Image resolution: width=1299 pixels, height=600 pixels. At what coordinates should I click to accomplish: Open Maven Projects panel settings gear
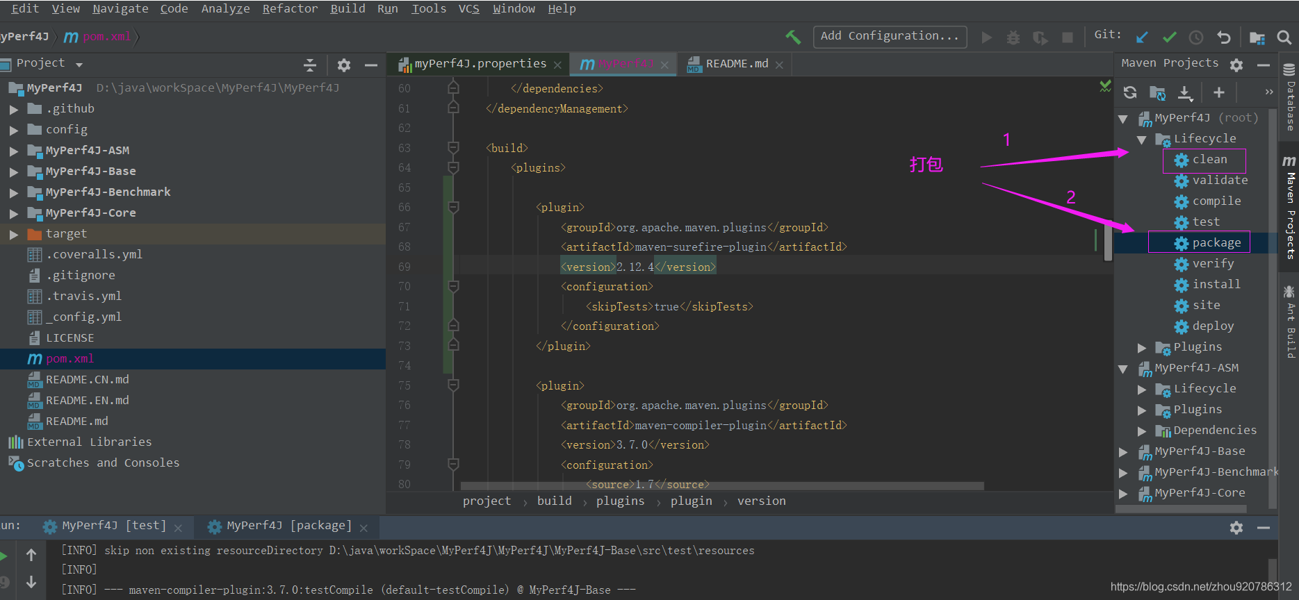click(x=1236, y=65)
